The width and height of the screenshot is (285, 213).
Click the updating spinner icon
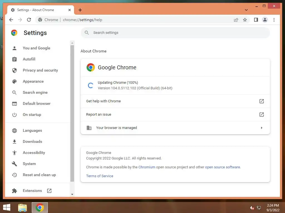[90, 85]
